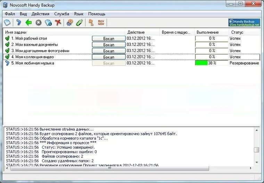Select task 1. Мой рабочий стол
This screenshot has width=264, height=183.
point(29,39)
